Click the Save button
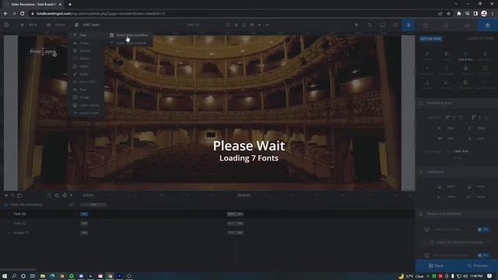The width and height of the screenshot is (498, 280). coord(436,265)
